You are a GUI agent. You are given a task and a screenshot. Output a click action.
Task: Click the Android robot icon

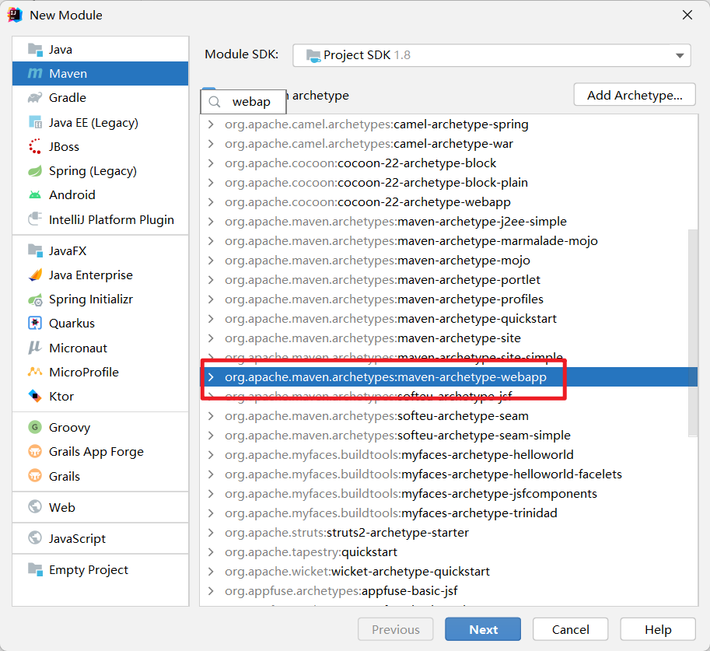tap(35, 194)
